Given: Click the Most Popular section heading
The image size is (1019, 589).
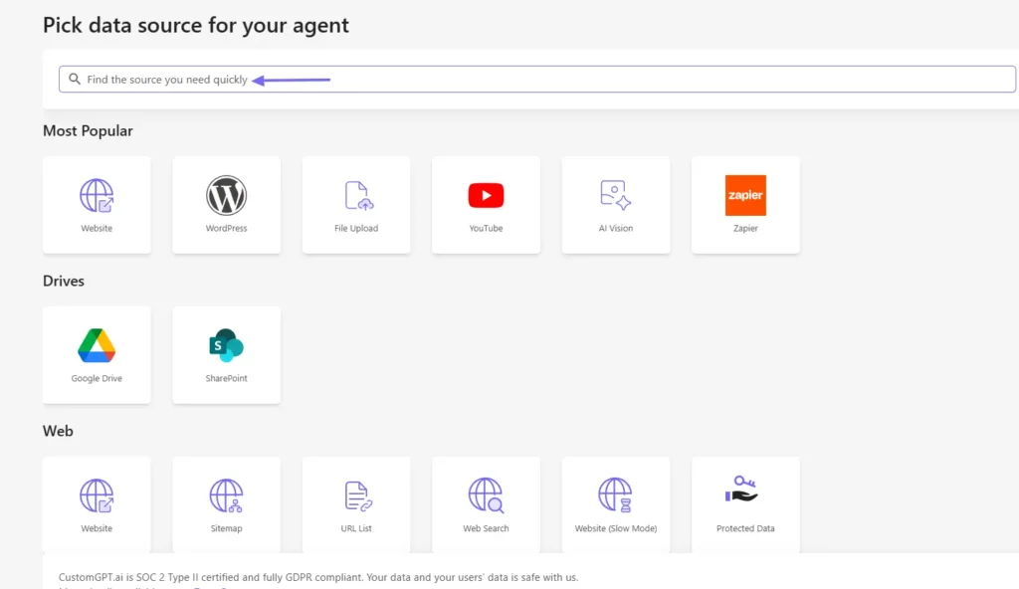Looking at the screenshot, I should 88,130.
